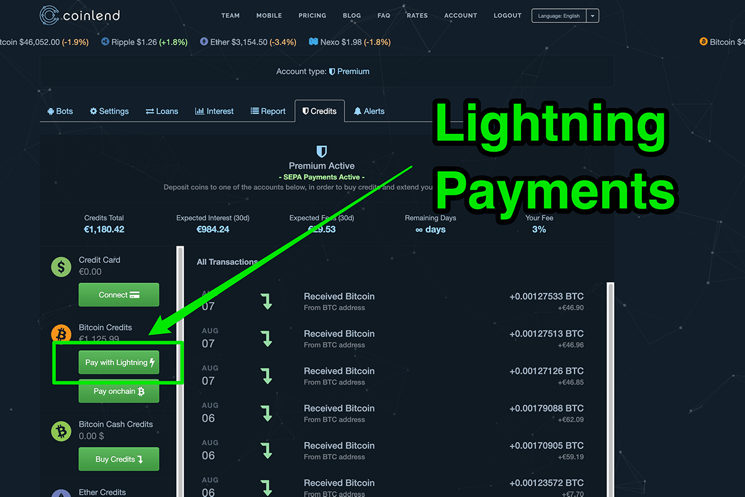
Task: Click the +0.00123572 BTC amount
Action: (x=546, y=483)
